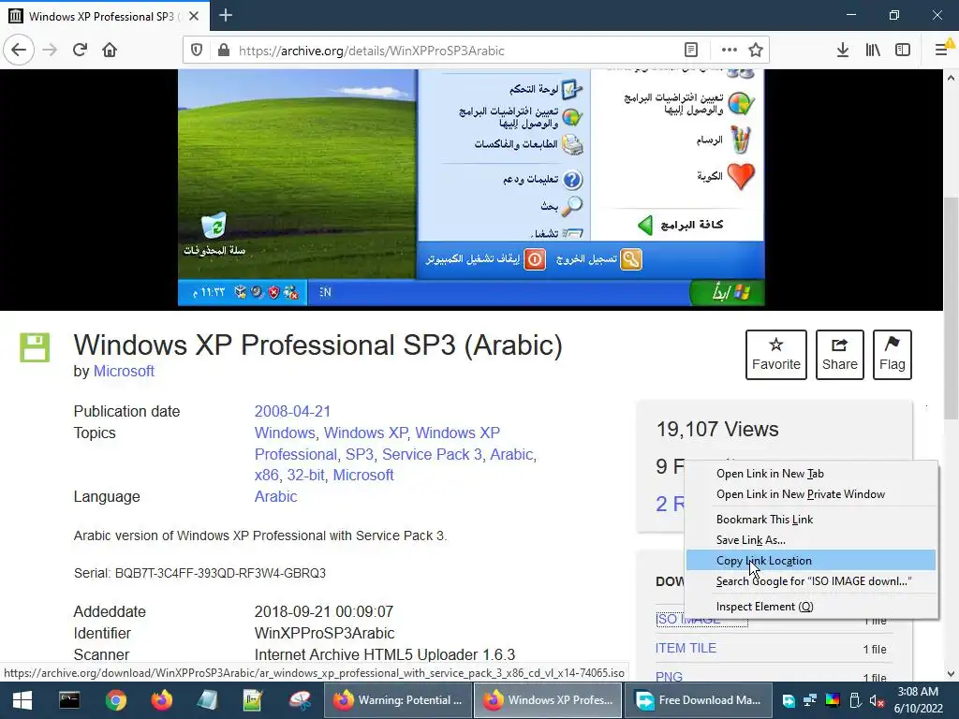Click the Share button

point(840,355)
